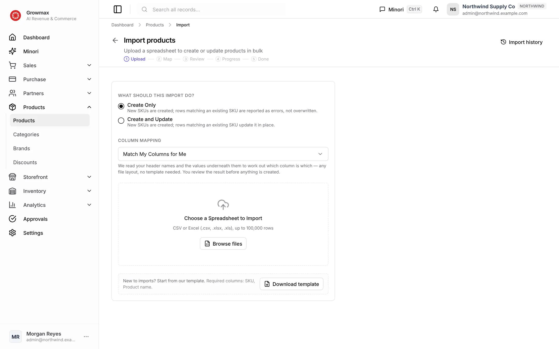Click the search magnifier icon

[144, 10]
